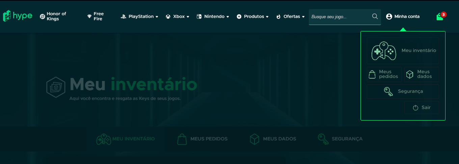Viewport: 459px width, 164px height.
Task: Expand the Xbox dropdown arrow
Action: pos(188,17)
